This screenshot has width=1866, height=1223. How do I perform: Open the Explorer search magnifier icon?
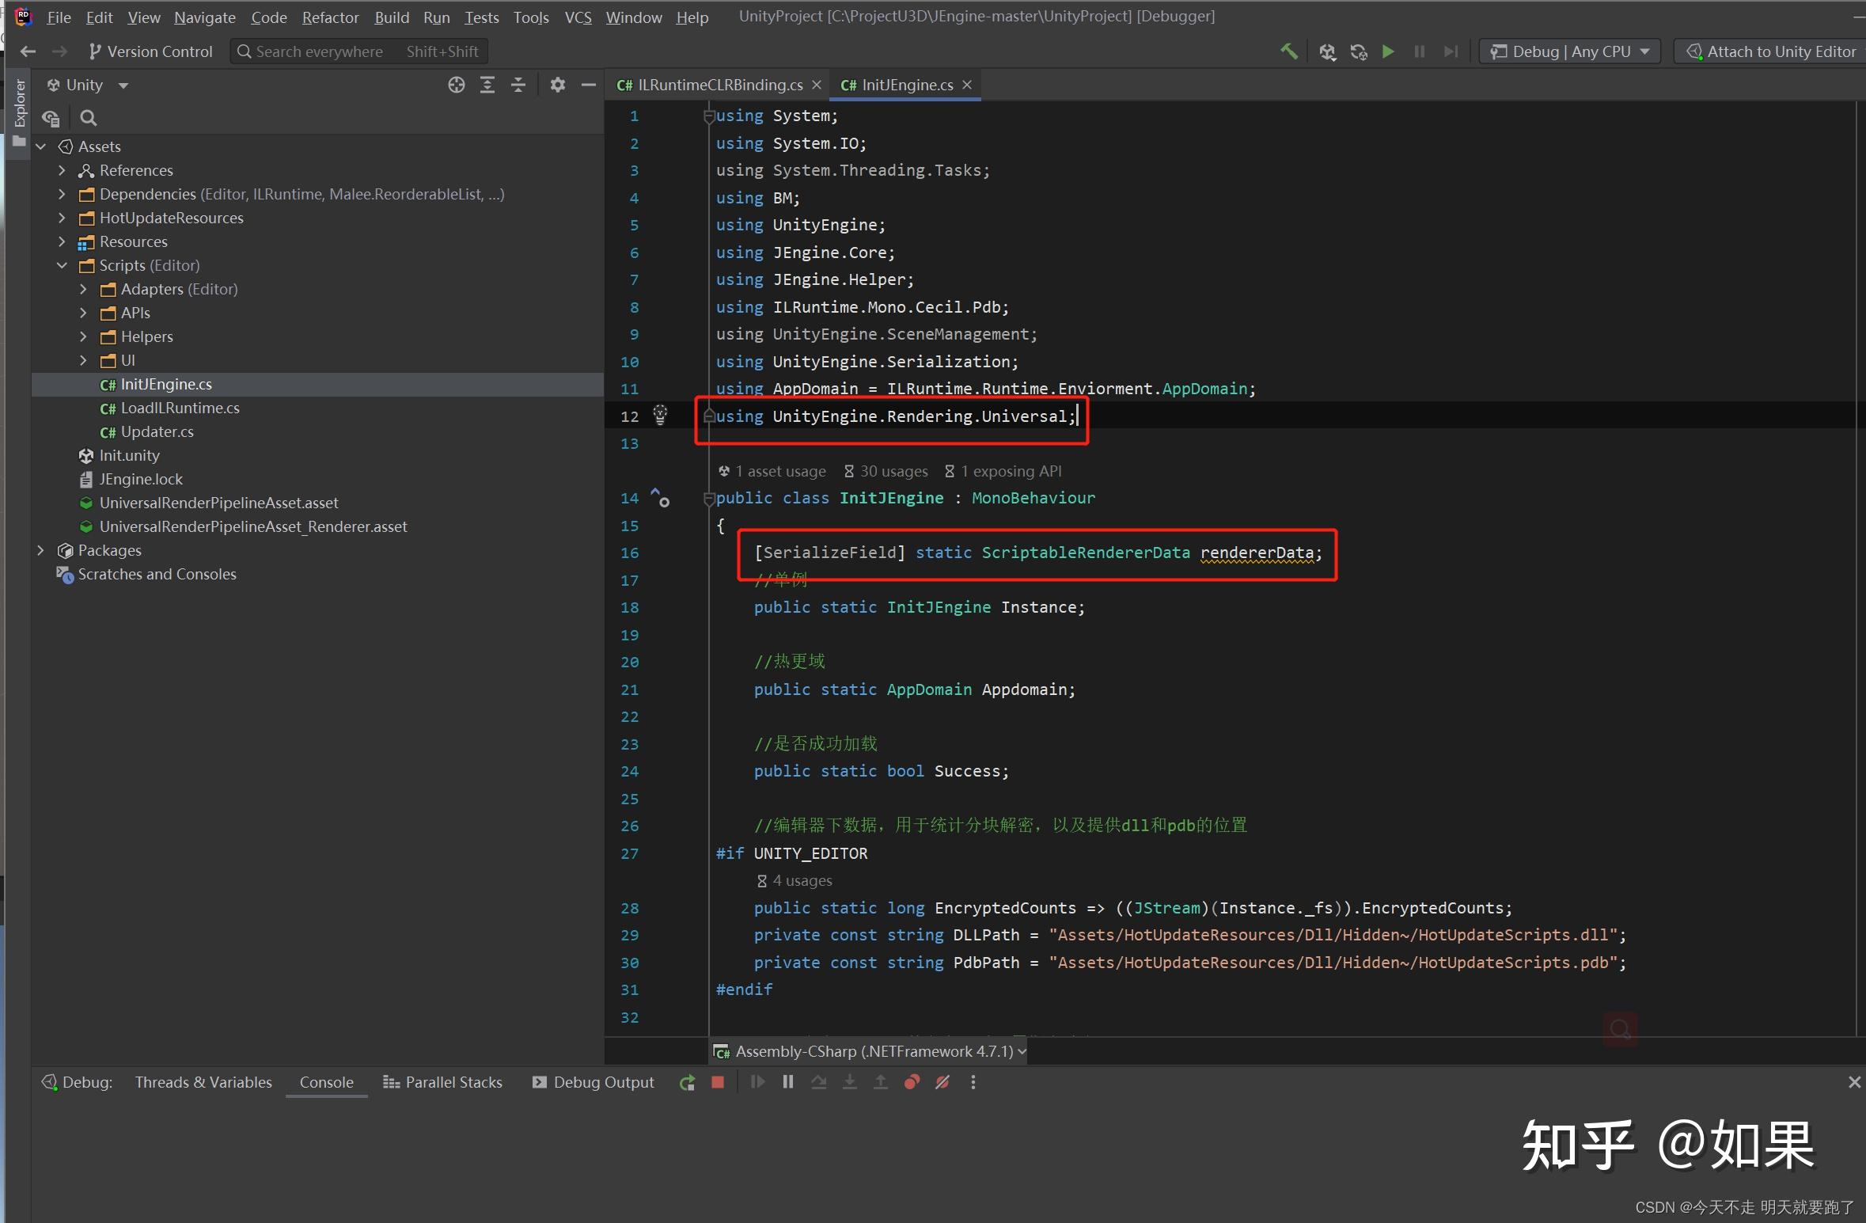pos(89,117)
